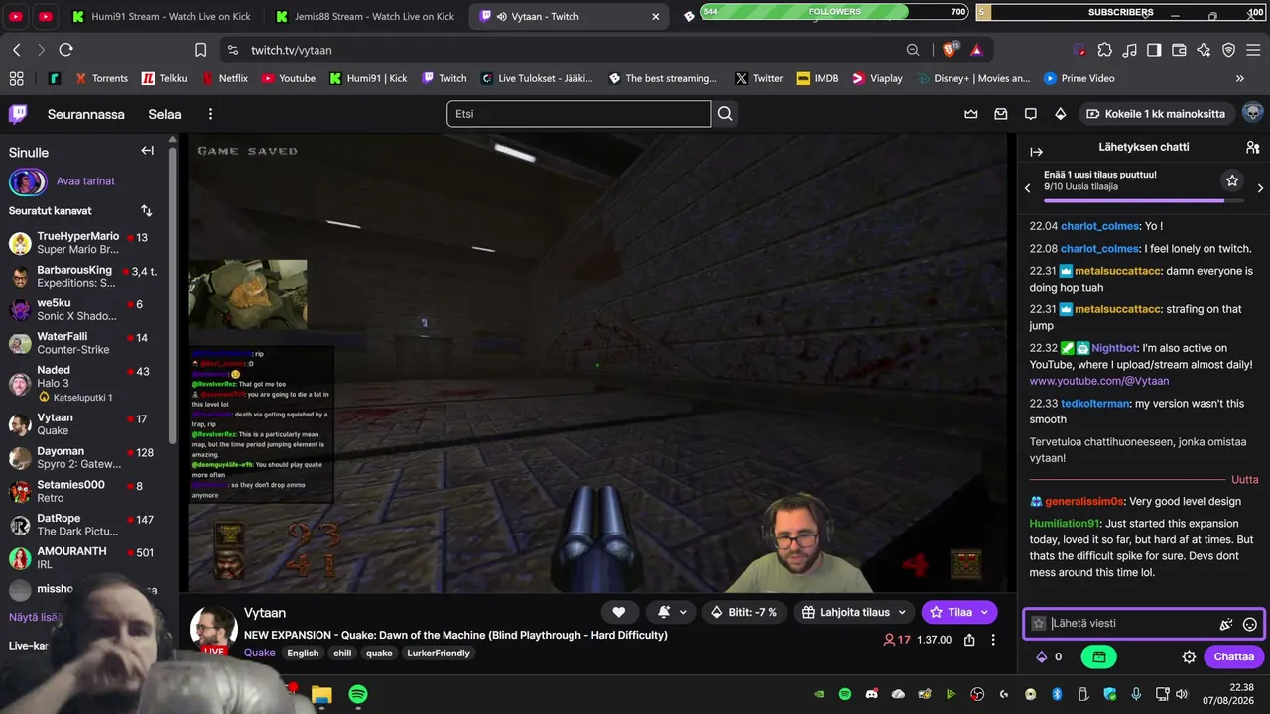The height and width of the screenshot is (714, 1270).
Task: Click the search magnifier button
Action: [x=725, y=114]
